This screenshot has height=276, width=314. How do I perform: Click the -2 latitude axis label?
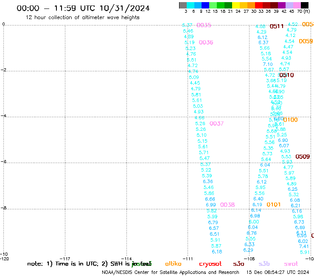pyautogui.click(x=3, y=70)
